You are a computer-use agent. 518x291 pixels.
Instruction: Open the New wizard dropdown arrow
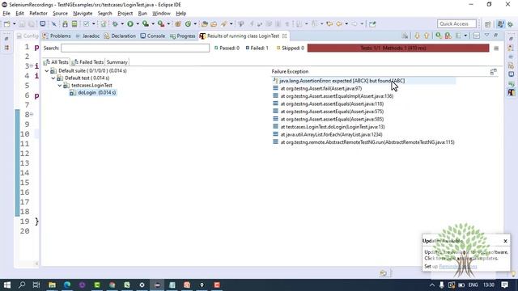(x=15, y=23)
